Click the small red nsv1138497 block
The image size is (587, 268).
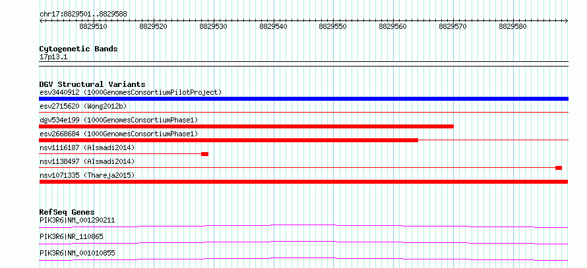pyautogui.click(x=559, y=168)
